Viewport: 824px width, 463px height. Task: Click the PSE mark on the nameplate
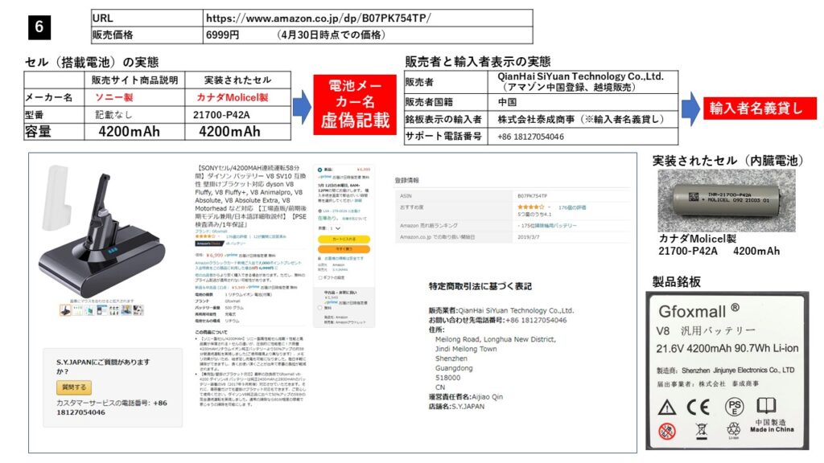734,406
